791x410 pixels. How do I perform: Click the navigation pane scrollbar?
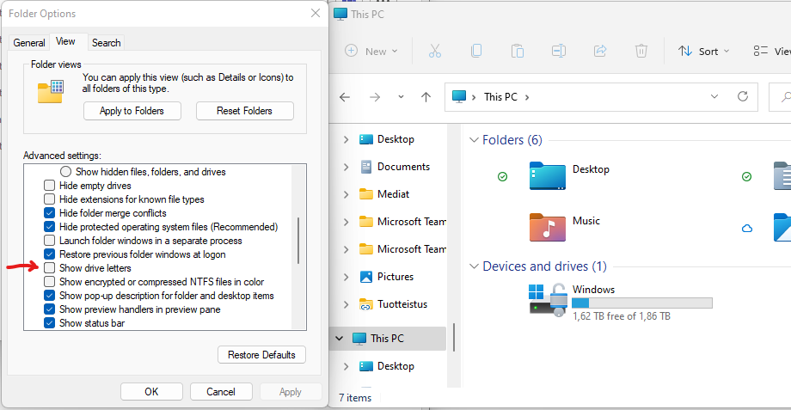pos(454,337)
